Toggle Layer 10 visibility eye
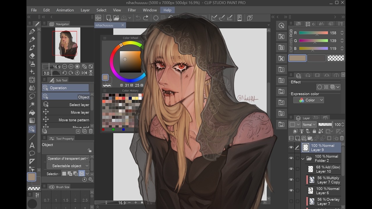The image size is (372, 209). (291, 169)
